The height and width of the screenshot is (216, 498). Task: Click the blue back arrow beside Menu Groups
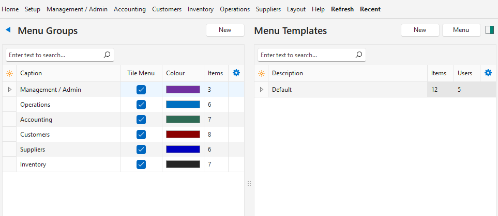pyautogui.click(x=8, y=30)
